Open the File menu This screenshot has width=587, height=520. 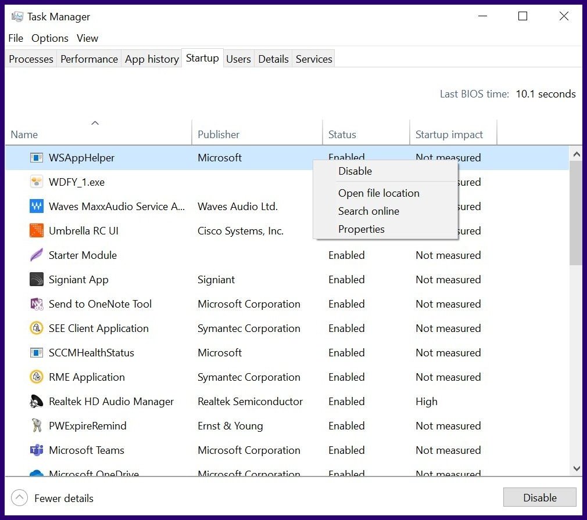pyautogui.click(x=16, y=38)
